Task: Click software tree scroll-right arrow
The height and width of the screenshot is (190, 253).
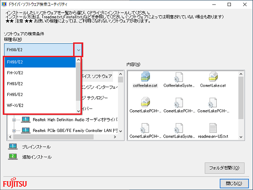Action: pyautogui.click(x=115, y=137)
